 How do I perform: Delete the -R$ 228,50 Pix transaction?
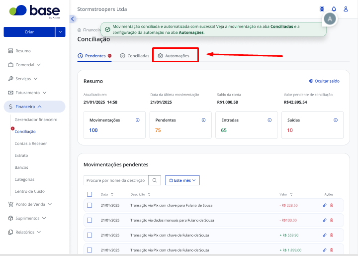[332, 205]
